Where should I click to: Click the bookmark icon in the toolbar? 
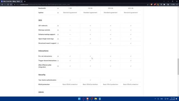coord(11,4)
